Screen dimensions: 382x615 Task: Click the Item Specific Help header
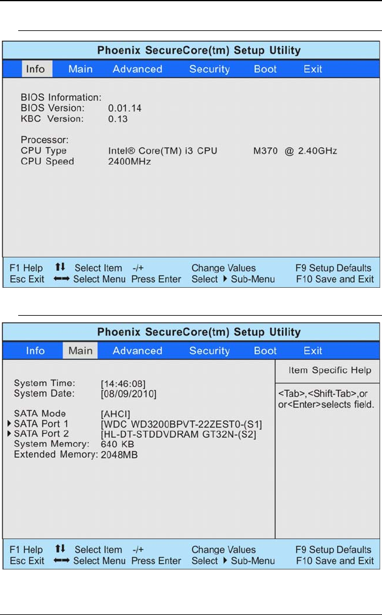click(x=330, y=370)
